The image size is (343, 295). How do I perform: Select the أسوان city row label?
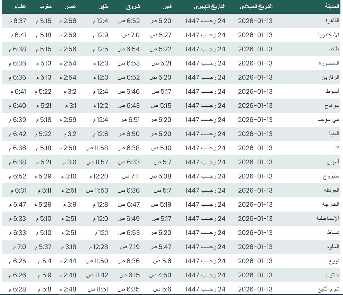(x=333, y=162)
